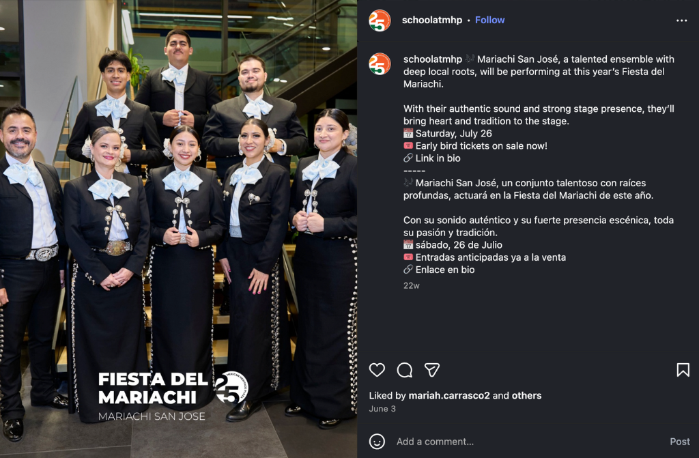
Task: Submit the comment with the Post button
Action: pyautogui.click(x=679, y=442)
